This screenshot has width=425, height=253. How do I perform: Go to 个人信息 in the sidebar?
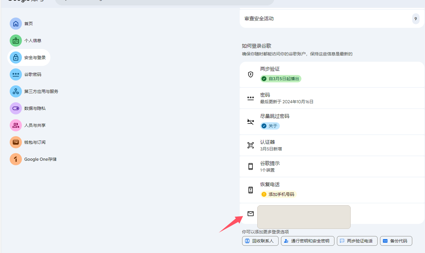point(33,40)
